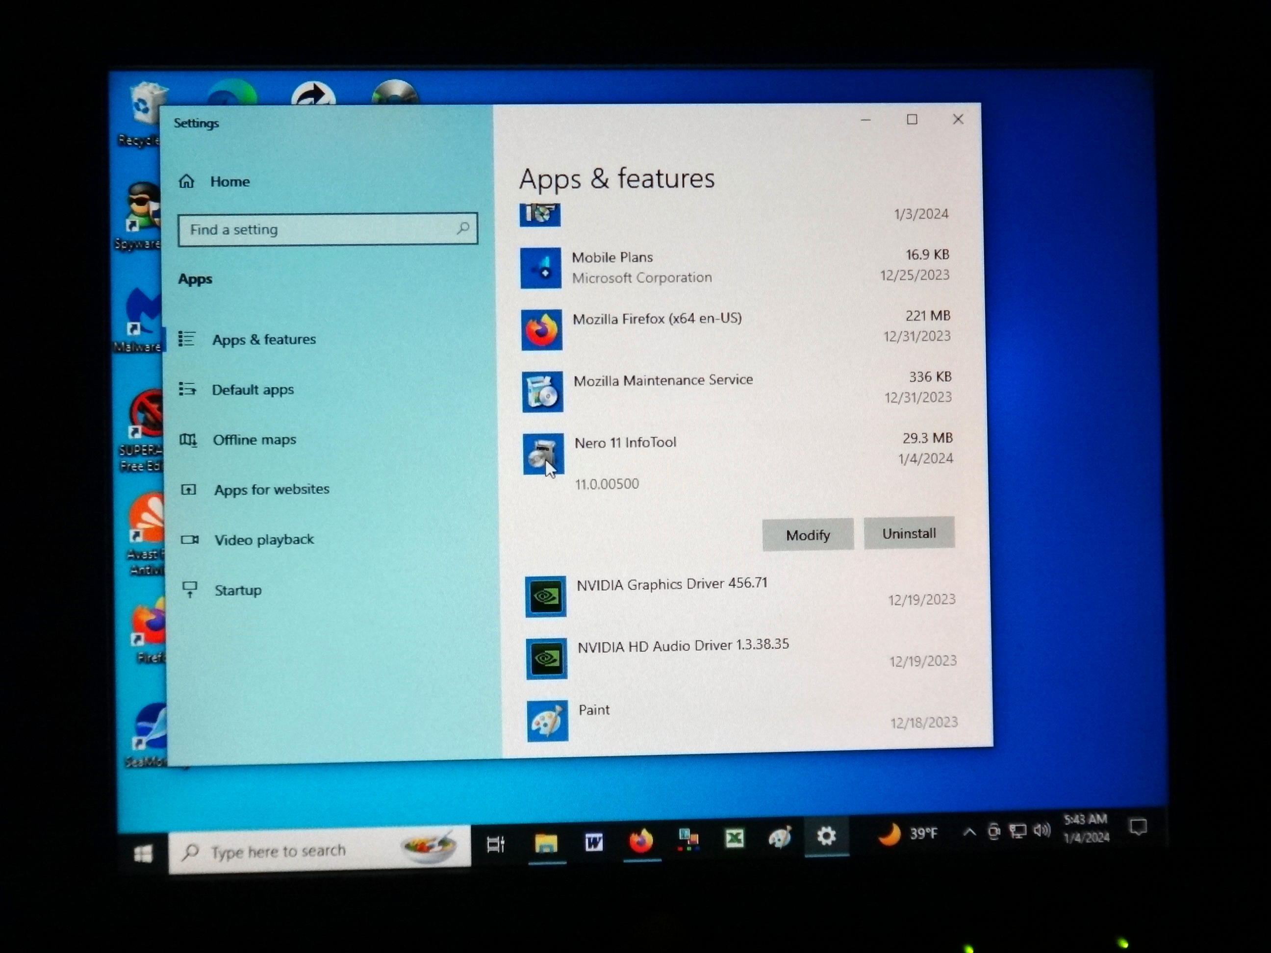Screen dimensions: 1271x953
Task: Open Apps & features sidebar item
Action: pyautogui.click(x=264, y=340)
